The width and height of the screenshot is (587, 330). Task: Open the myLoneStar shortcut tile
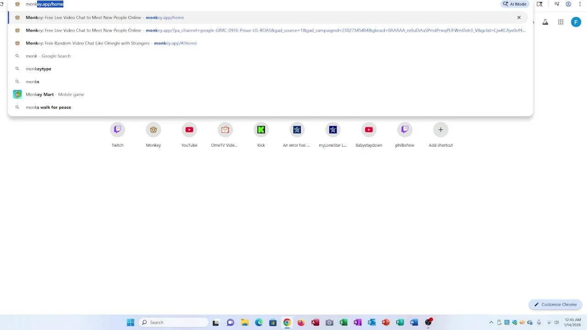332,135
